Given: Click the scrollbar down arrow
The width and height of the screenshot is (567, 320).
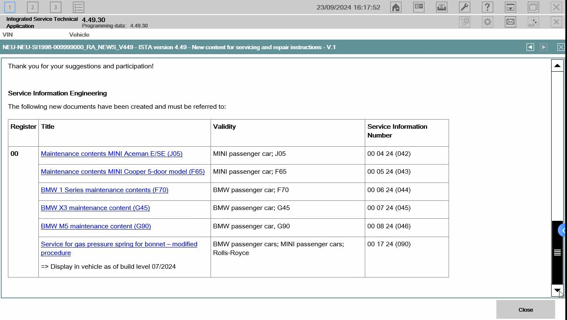Looking at the screenshot, I should pos(557,290).
